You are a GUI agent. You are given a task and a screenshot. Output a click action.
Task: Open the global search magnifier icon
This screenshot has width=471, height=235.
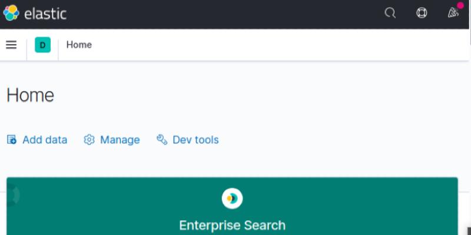[x=390, y=13]
